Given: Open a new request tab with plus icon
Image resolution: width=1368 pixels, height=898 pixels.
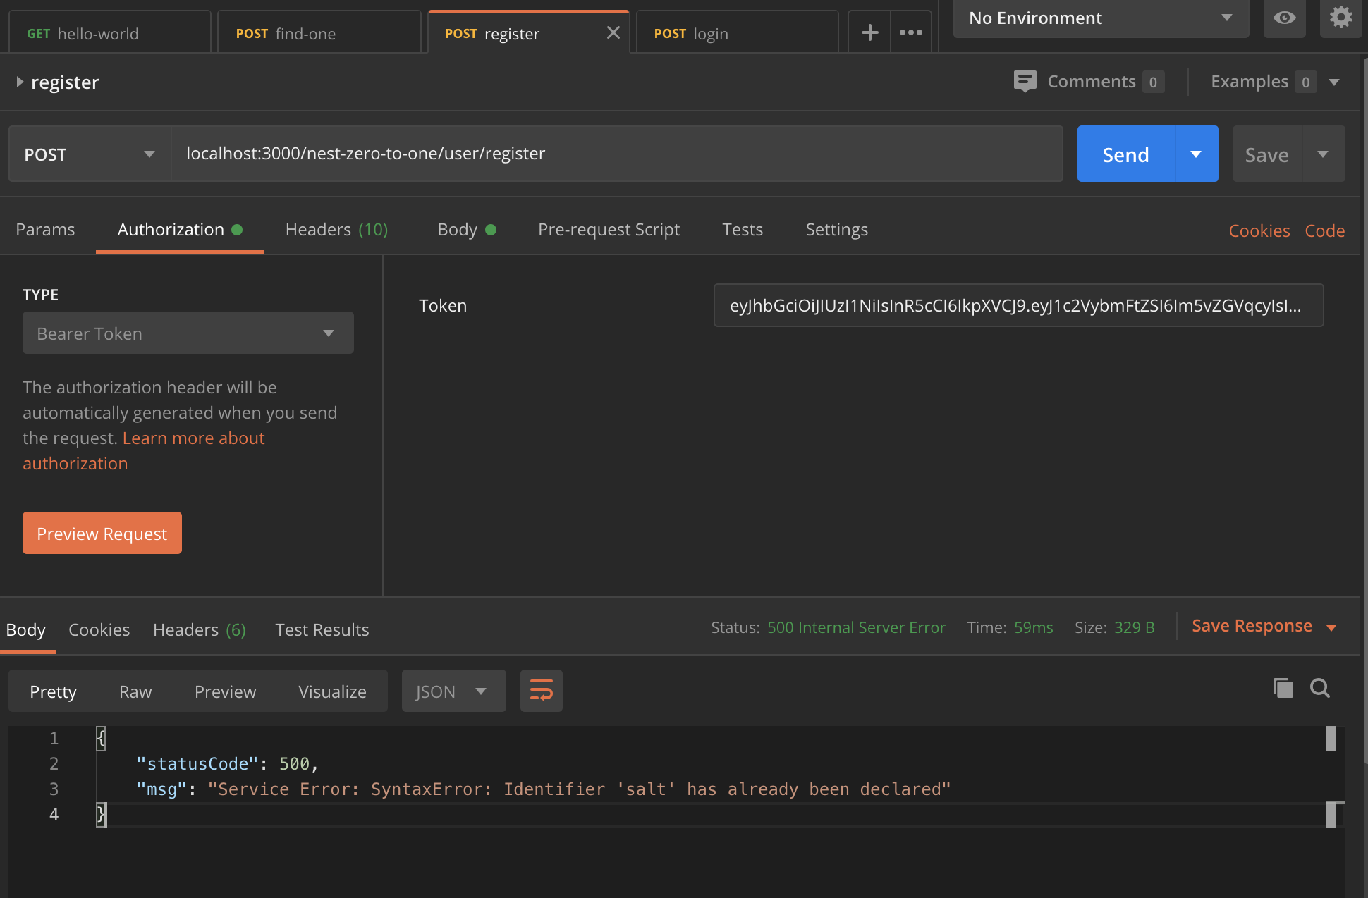Looking at the screenshot, I should point(869,32).
